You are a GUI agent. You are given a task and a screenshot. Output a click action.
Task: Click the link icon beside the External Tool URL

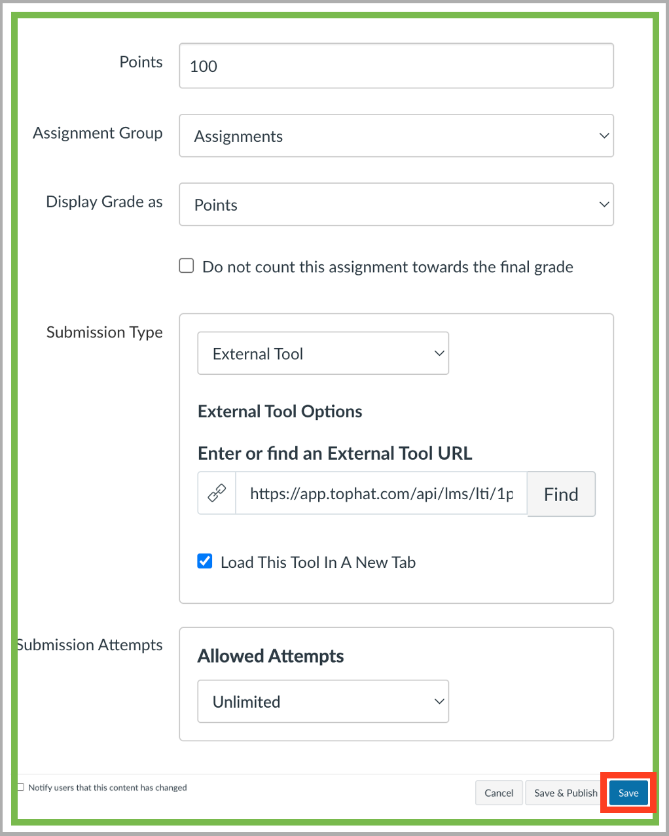[216, 493]
